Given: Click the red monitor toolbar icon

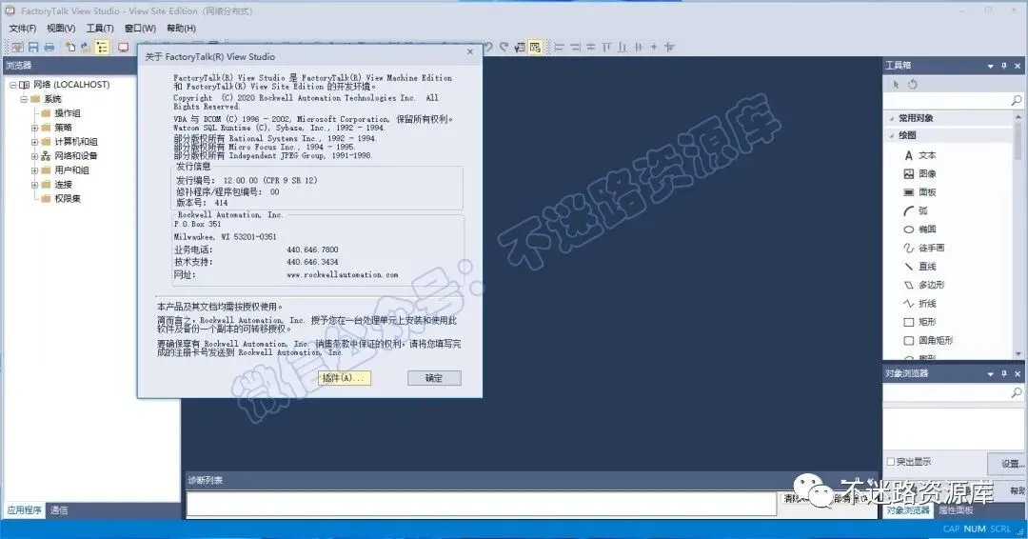Looking at the screenshot, I should tap(123, 48).
